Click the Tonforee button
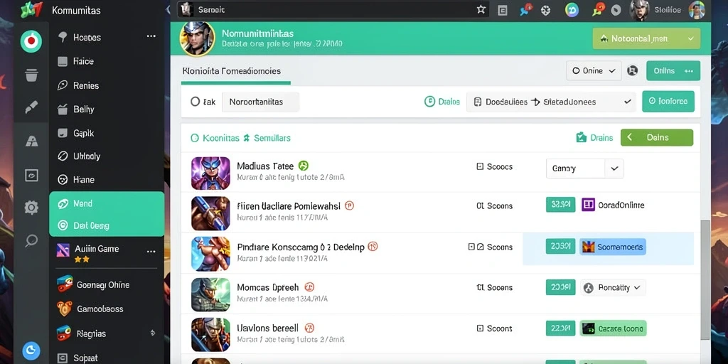The image size is (728, 364). click(668, 101)
